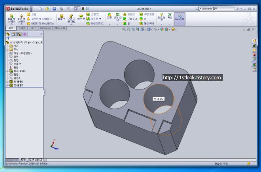Image resolution: width=261 pixels, height=172 pixels.
Task: Click Zoom to Fit in view toolbar
Action: (x=124, y=29)
